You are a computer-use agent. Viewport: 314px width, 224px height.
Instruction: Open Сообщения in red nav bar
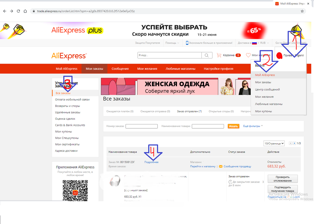pos(120,69)
